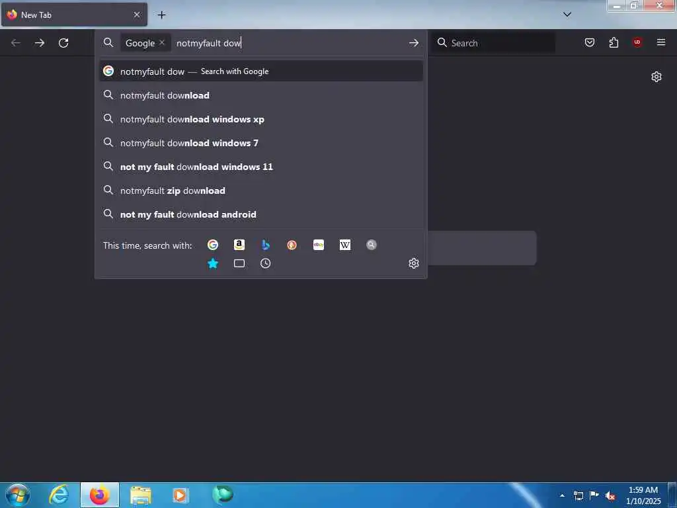Choose suggestion 'not my fault download windows 11'

pyautogui.click(x=260, y=166)
